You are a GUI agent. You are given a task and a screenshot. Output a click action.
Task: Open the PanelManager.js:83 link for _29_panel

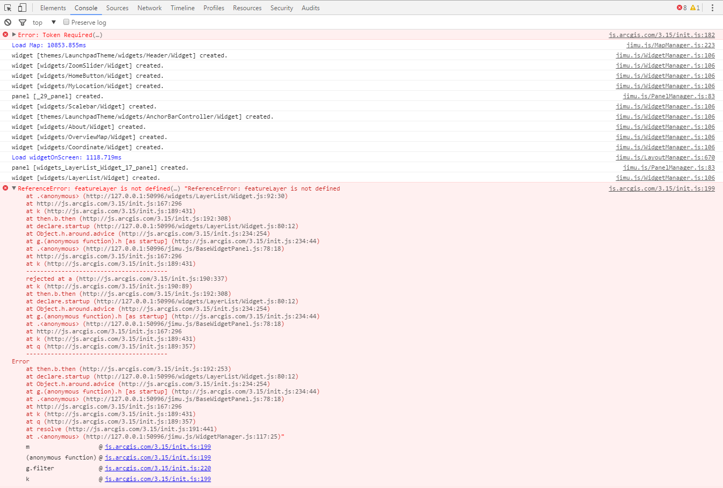click(x=669, y=96)
